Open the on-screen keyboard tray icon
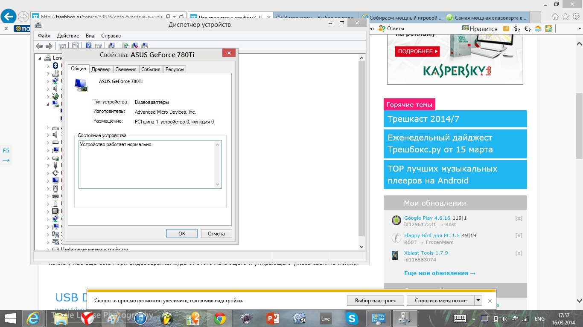The width and height of the screenshot is (583, 327). pos(460,318)
